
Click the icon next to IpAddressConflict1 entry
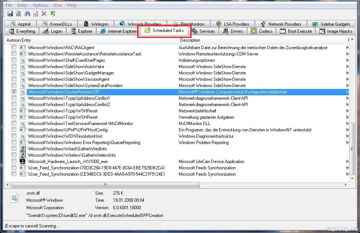[x=23, y=98]
